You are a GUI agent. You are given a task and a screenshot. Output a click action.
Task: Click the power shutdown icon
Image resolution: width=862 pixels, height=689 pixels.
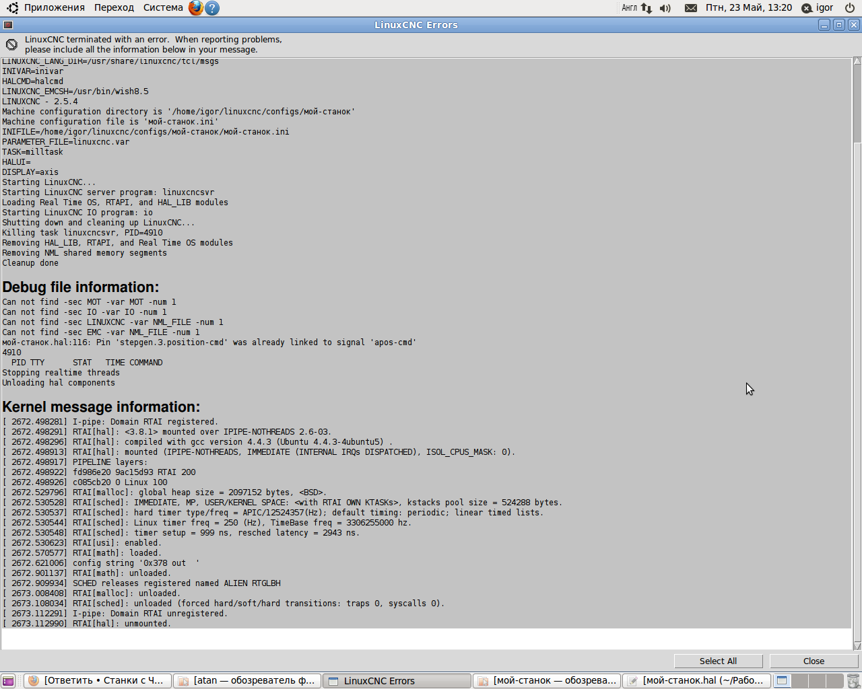850,8
